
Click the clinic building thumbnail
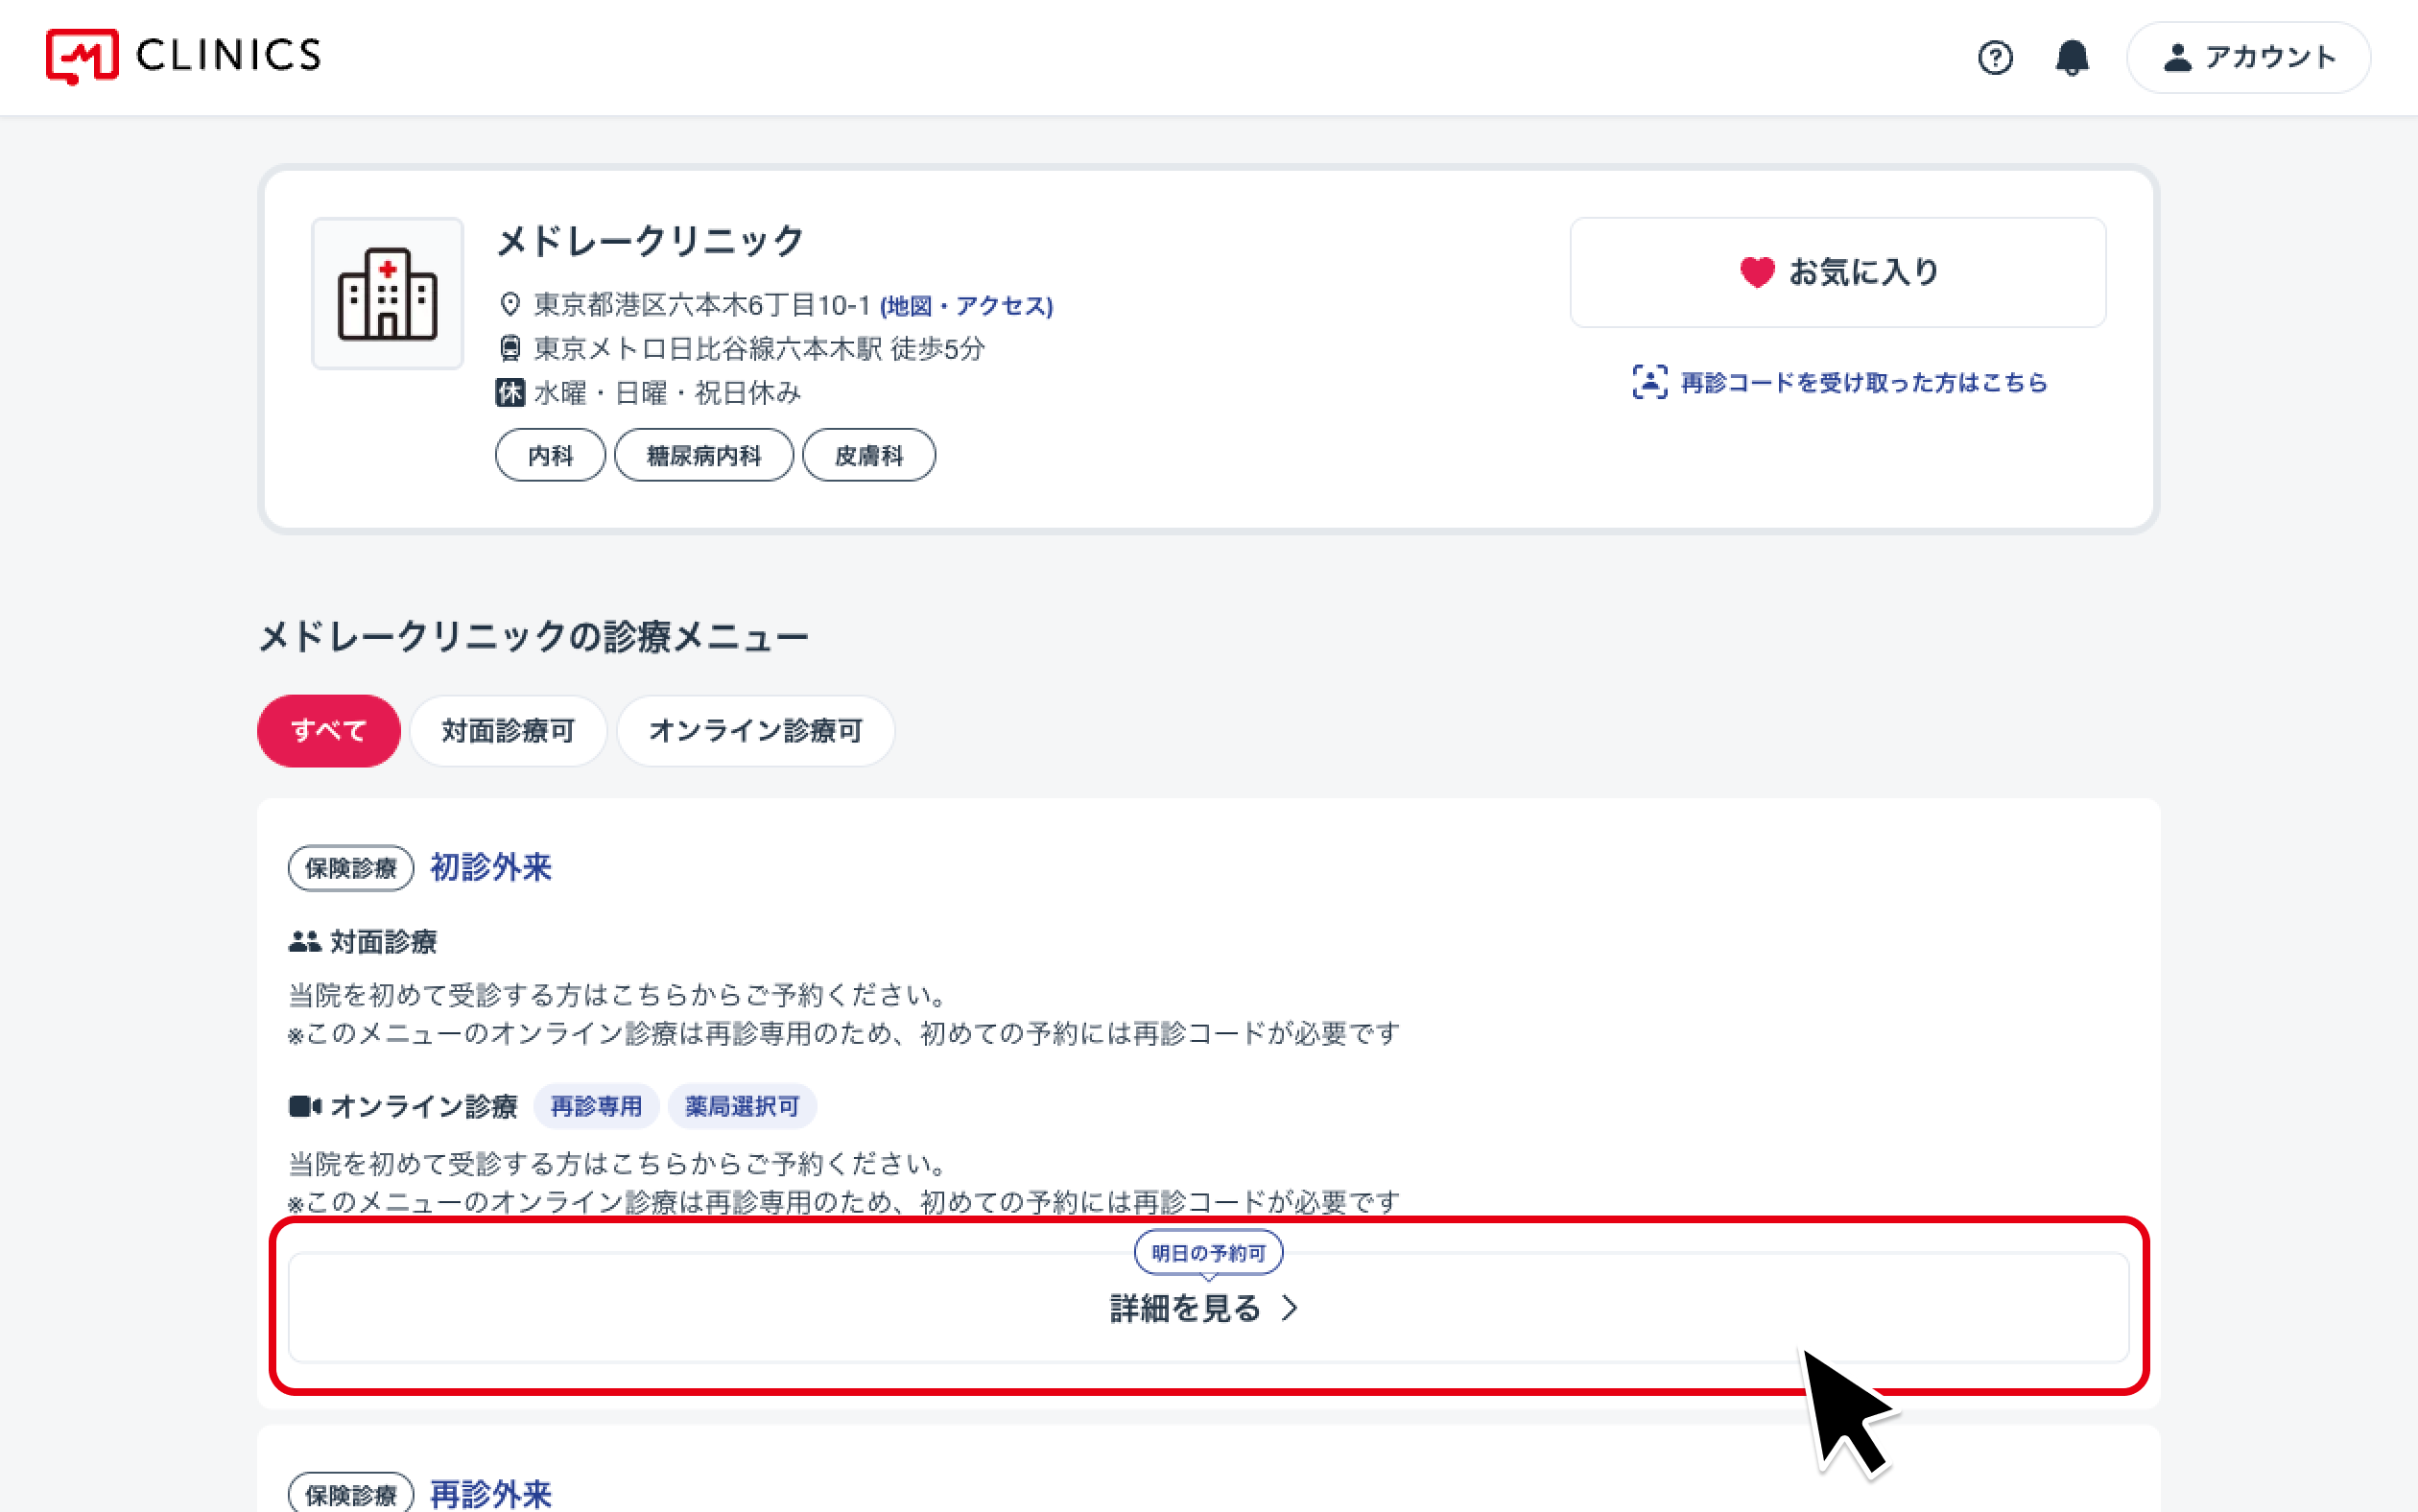tap(388, 294)
